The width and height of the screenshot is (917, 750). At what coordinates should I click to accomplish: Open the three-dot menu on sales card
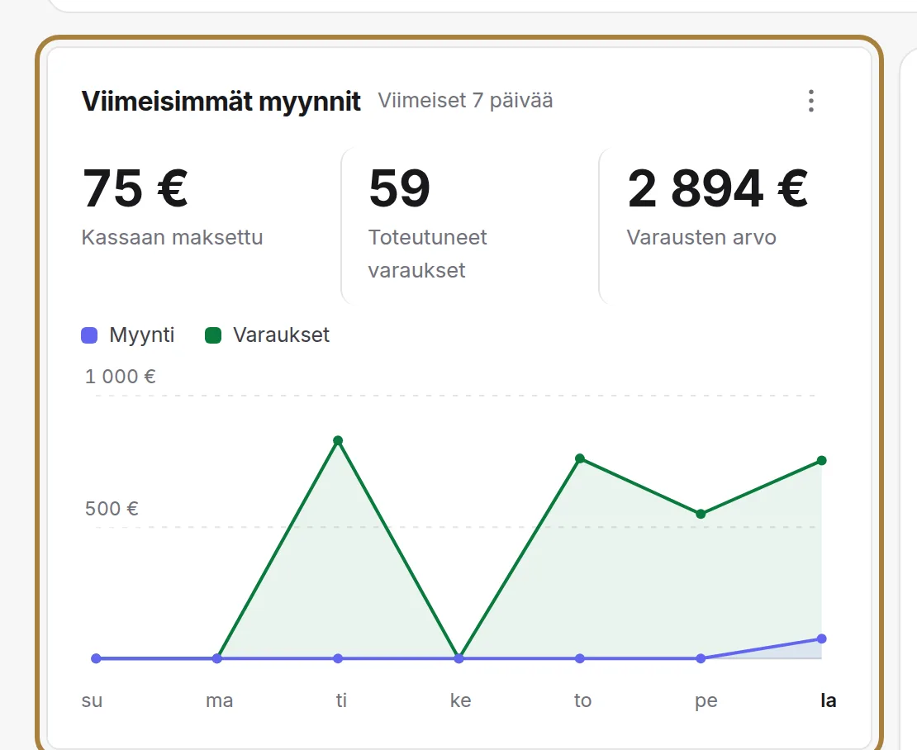tap(810, 101)
